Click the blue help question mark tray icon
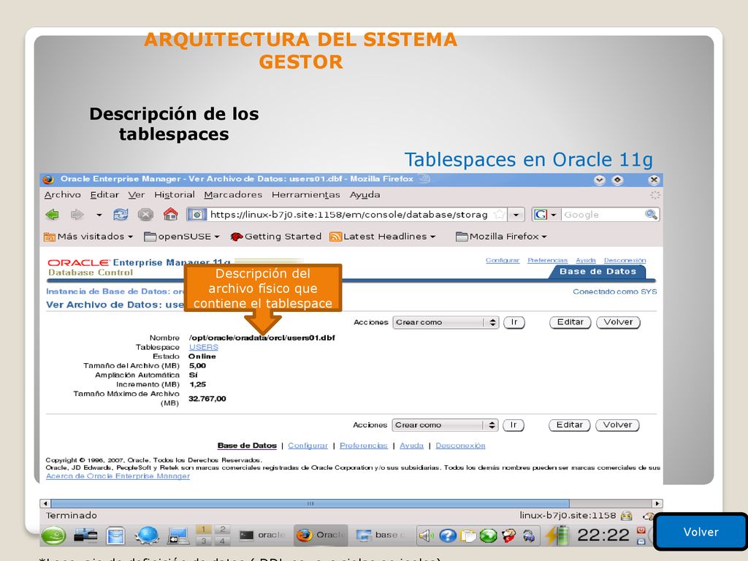Viewport: 748px width, 561px height. click(448, 535)
